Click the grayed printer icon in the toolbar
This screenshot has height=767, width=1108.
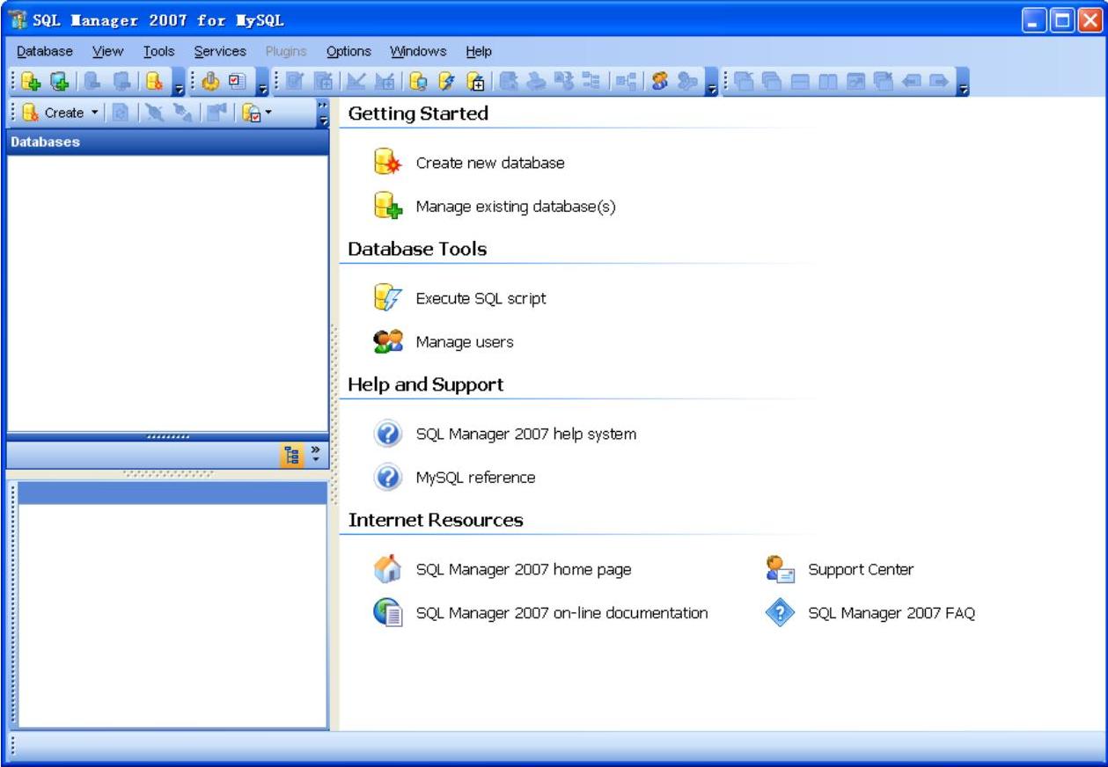[534, 83]
